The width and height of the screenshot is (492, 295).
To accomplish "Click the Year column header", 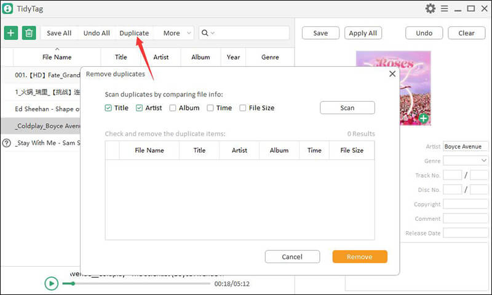I will (233, 57).
